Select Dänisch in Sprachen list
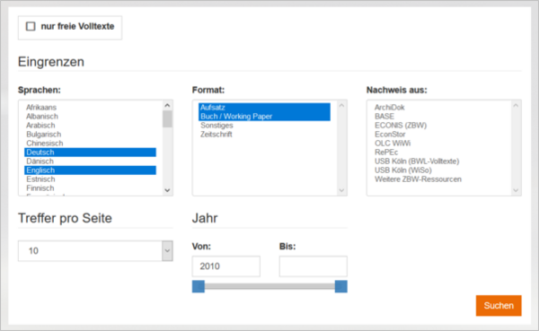The width and height of the screenshot is (539, 331). click(90, 161)
